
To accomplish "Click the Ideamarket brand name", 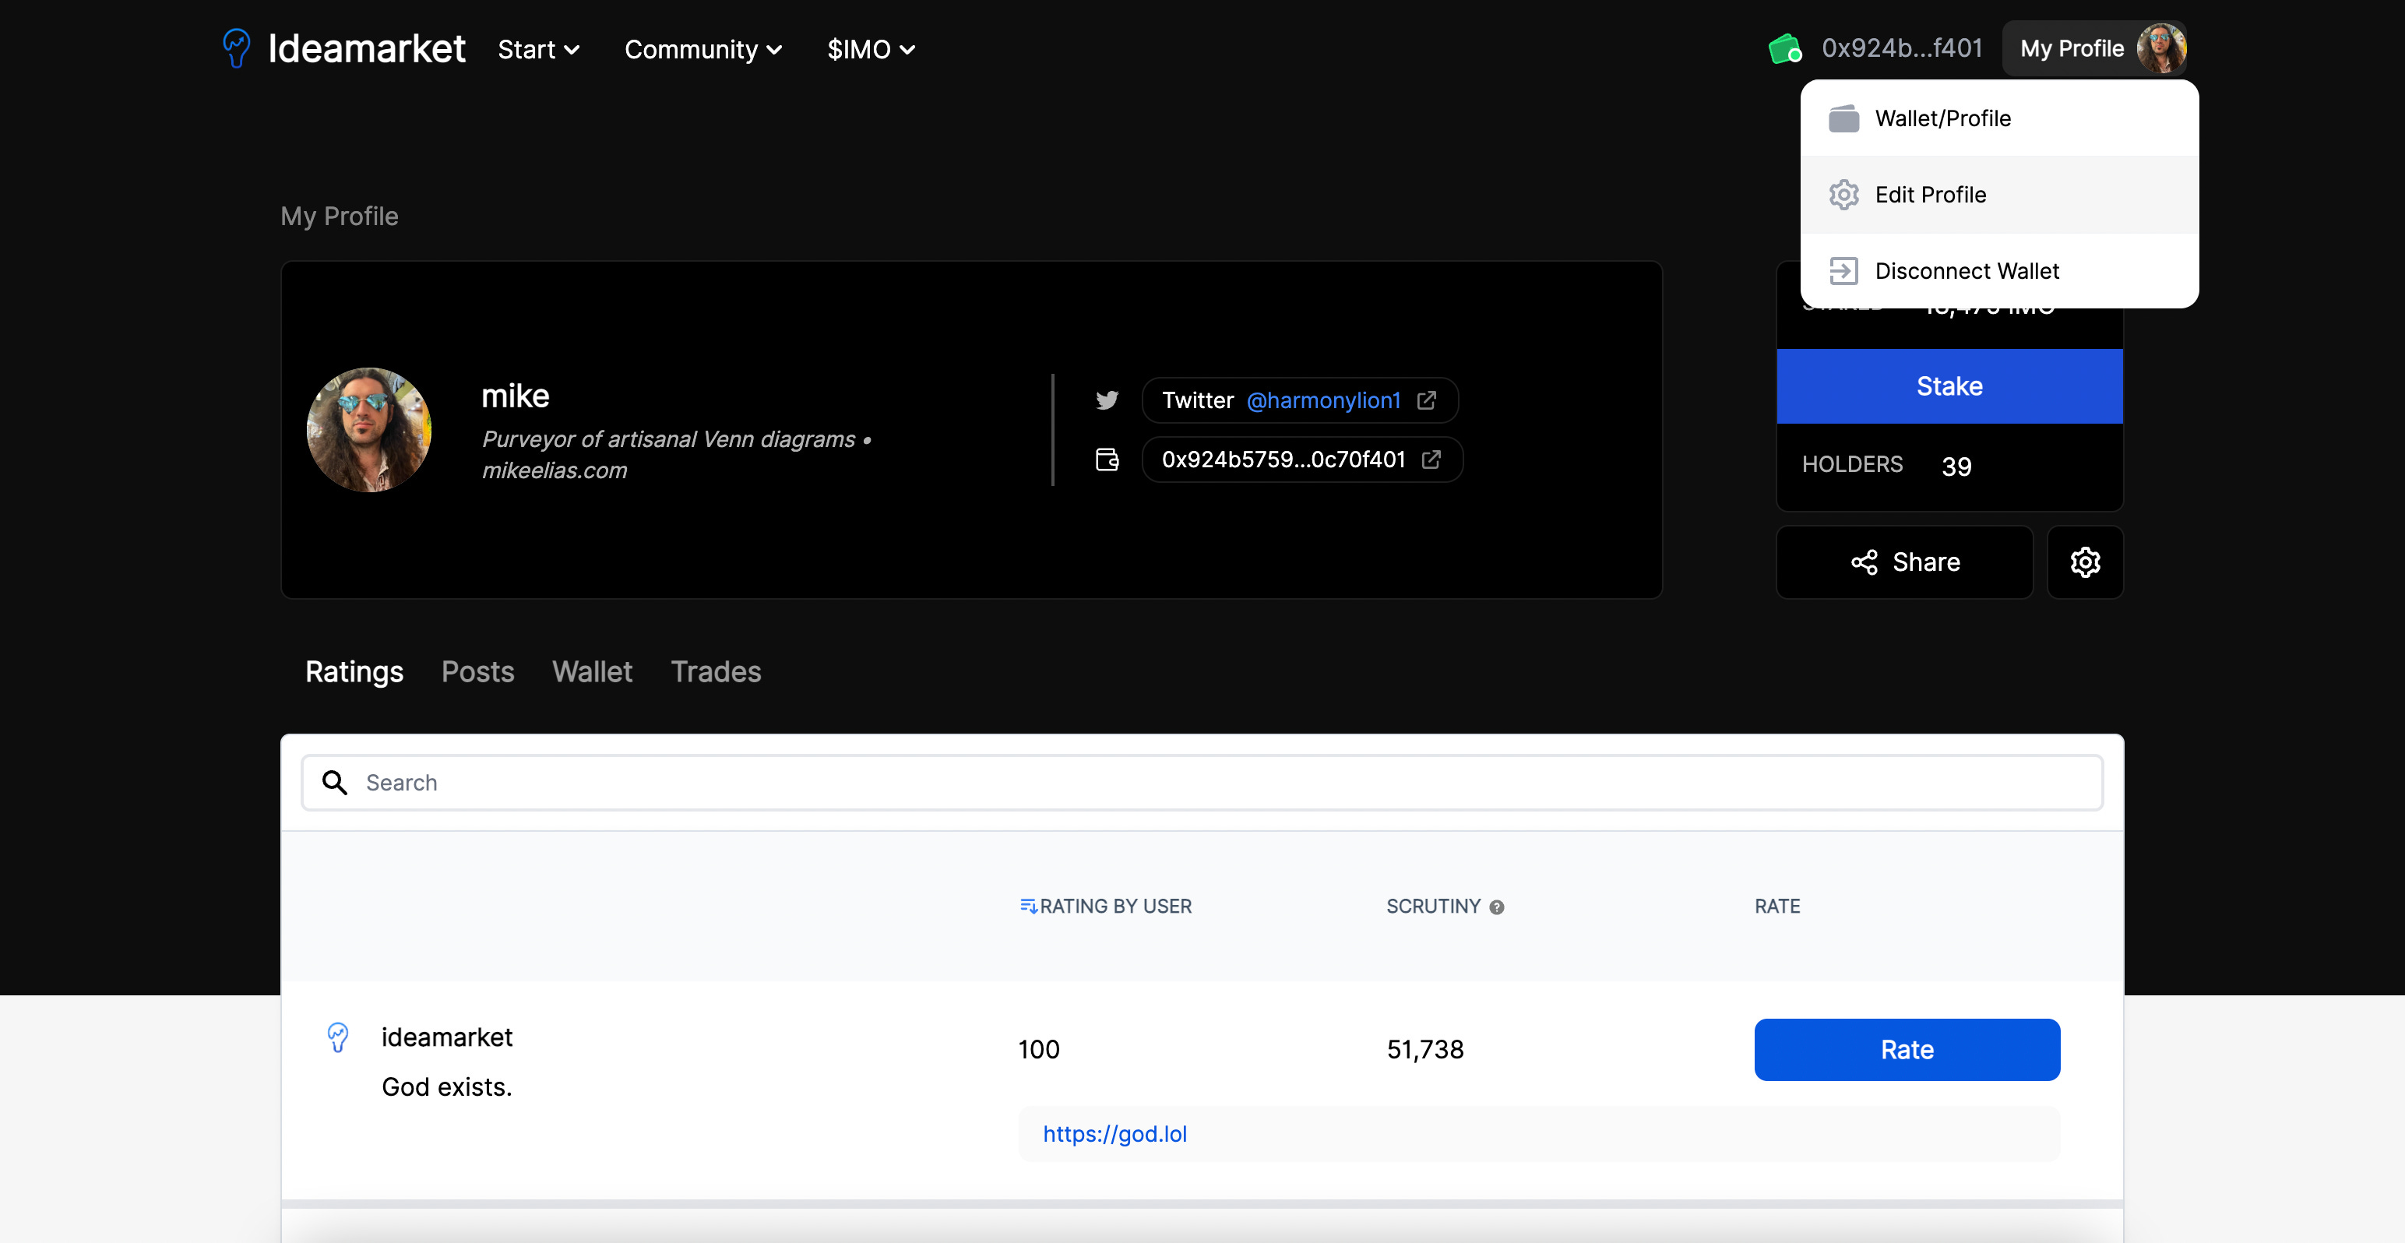I will click(366, 48).
